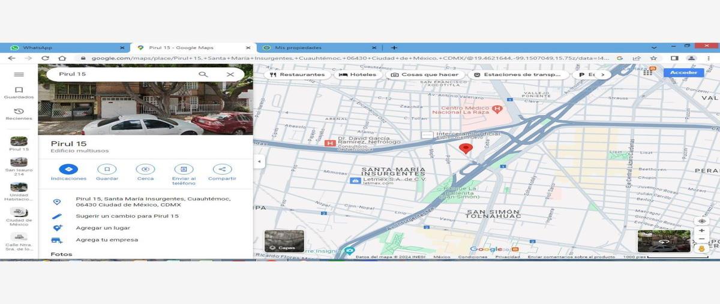Open a new browser tab
This screenshot has height=304, width=720.
(394, 48)
